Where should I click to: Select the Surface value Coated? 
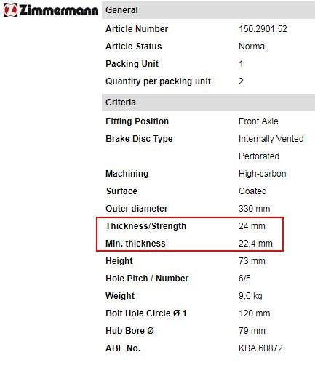coord(252,191)
